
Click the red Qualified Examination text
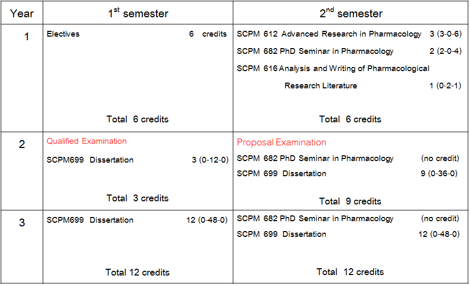pos(86,141)
